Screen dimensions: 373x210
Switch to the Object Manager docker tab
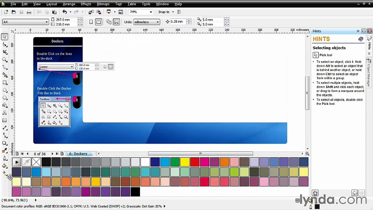tap(369, 73)
